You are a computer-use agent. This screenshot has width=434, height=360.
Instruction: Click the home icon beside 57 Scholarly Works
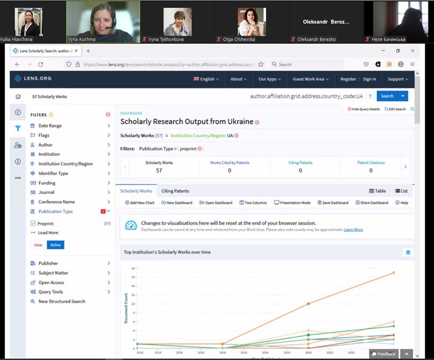(x=18, y=96)
